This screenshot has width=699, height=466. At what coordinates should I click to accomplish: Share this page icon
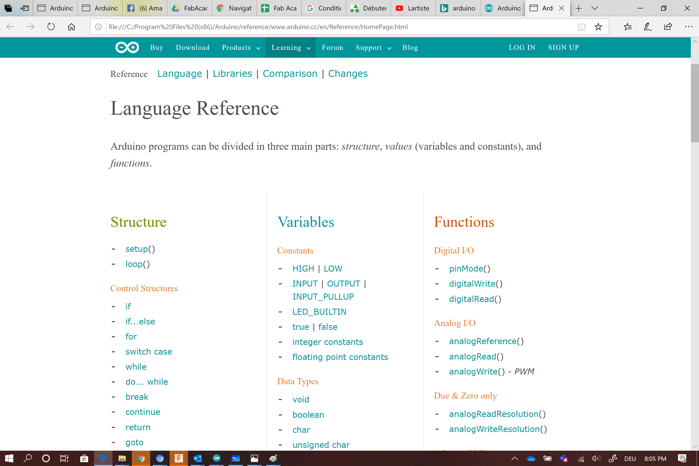click(668, 27)
